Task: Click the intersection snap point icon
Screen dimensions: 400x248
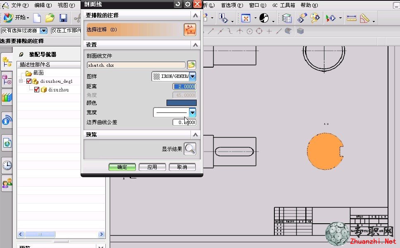Action: coord(240,31)
